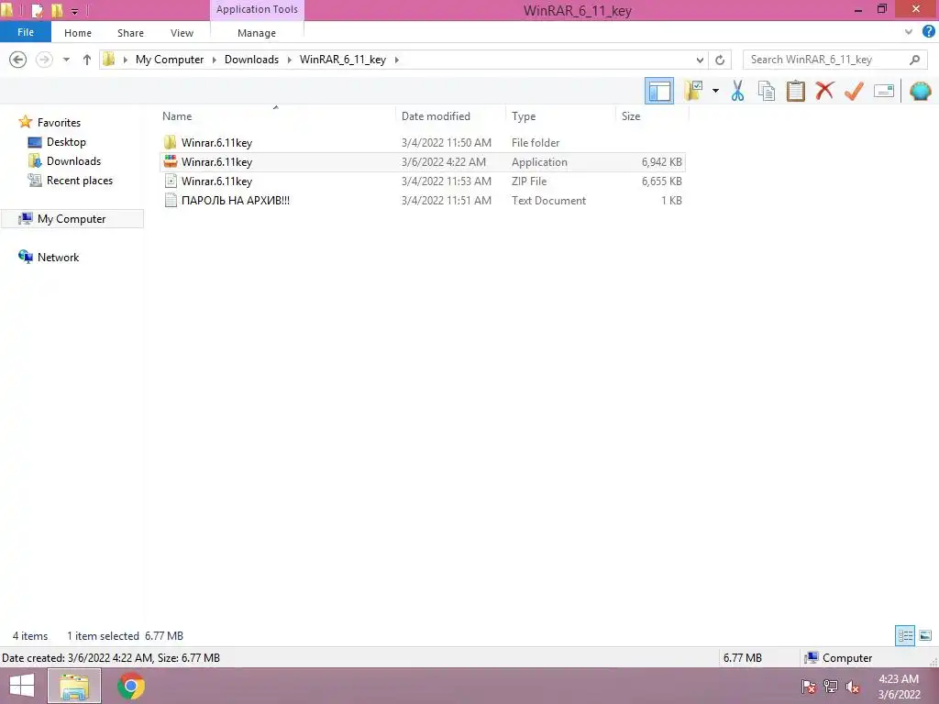Open Customize Quick Access Toolbar dropdown
The height and width of the screenshot is (704, 939).
(75, 11)
